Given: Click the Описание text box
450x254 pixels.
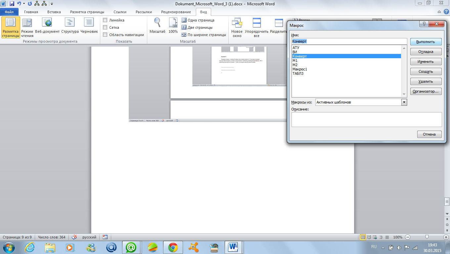Looking at the screenshot, I should pyautogui.click(x=367, y=119).
